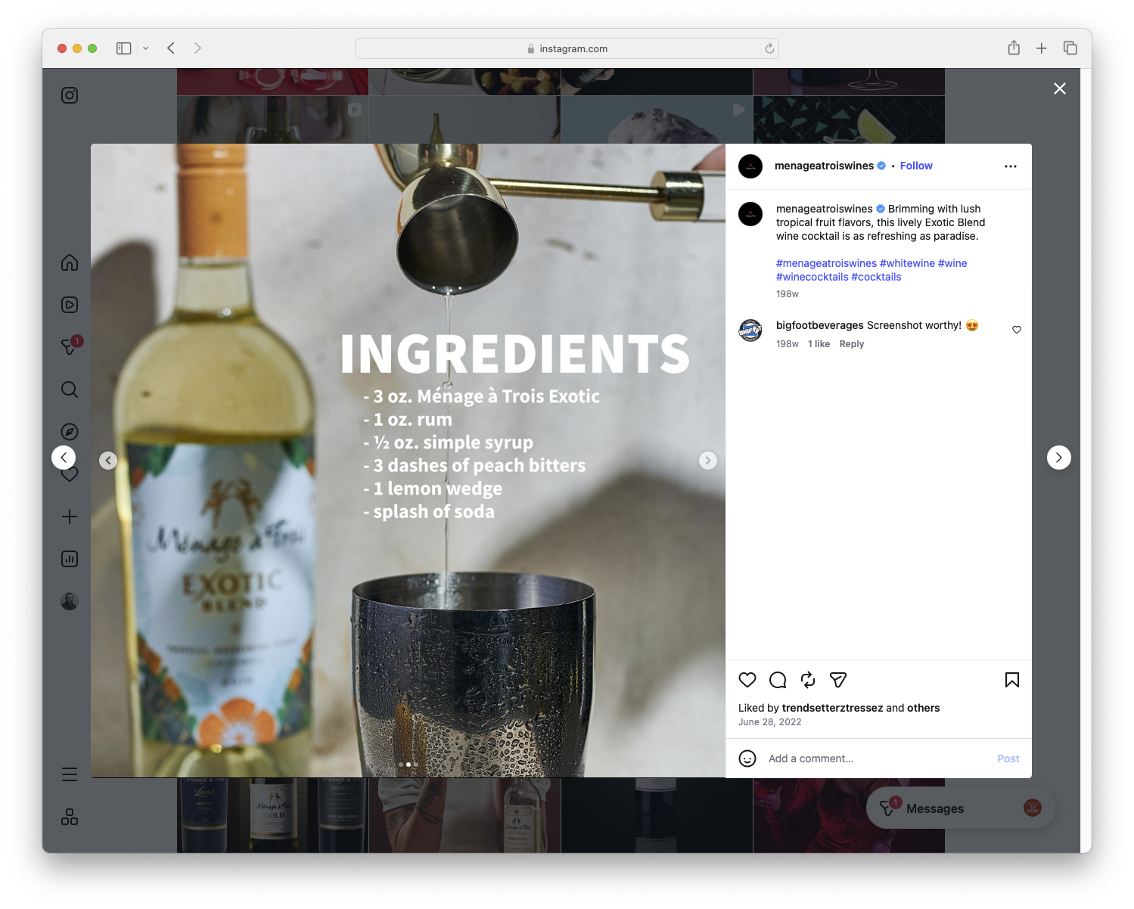Open #cocktails hashtag
This screenshot has width=1134, height=909.
pyautogui.click(x=876, y=277)
